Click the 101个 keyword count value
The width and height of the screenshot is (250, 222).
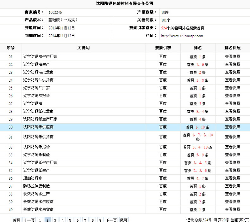click(166, 20)
